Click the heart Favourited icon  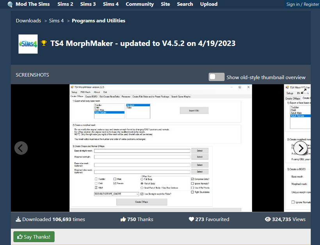[x=191, y=219]
